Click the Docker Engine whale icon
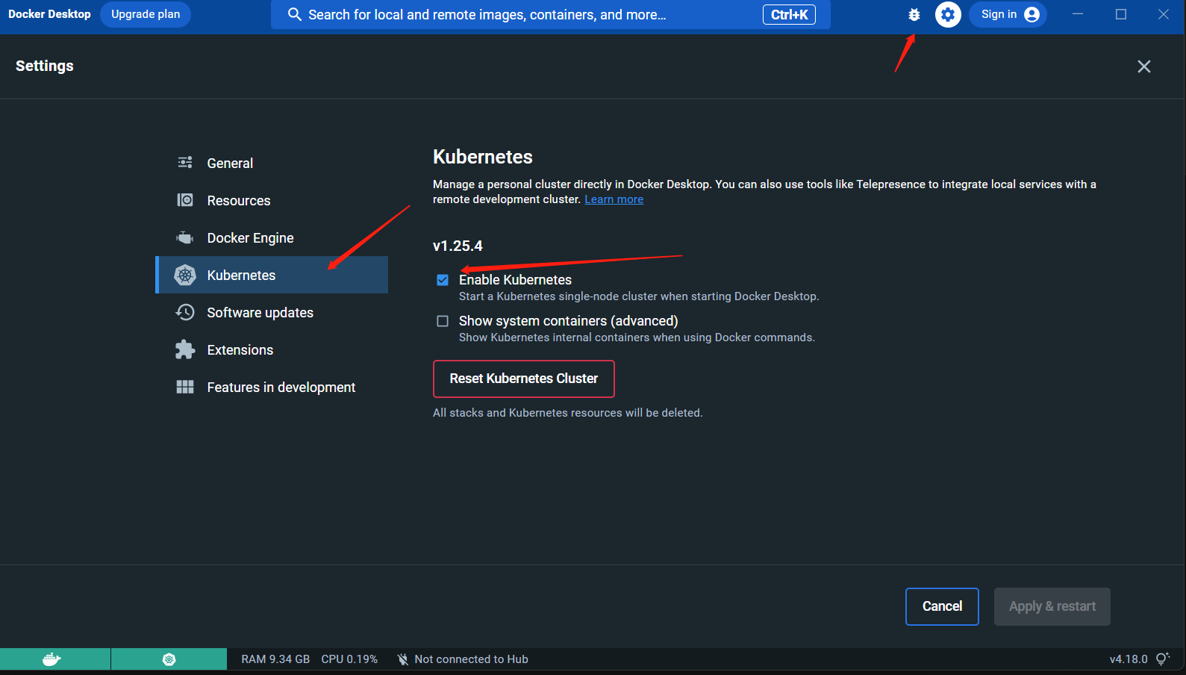The height and width of the screenshot is (675, 1186). point(184,237)
